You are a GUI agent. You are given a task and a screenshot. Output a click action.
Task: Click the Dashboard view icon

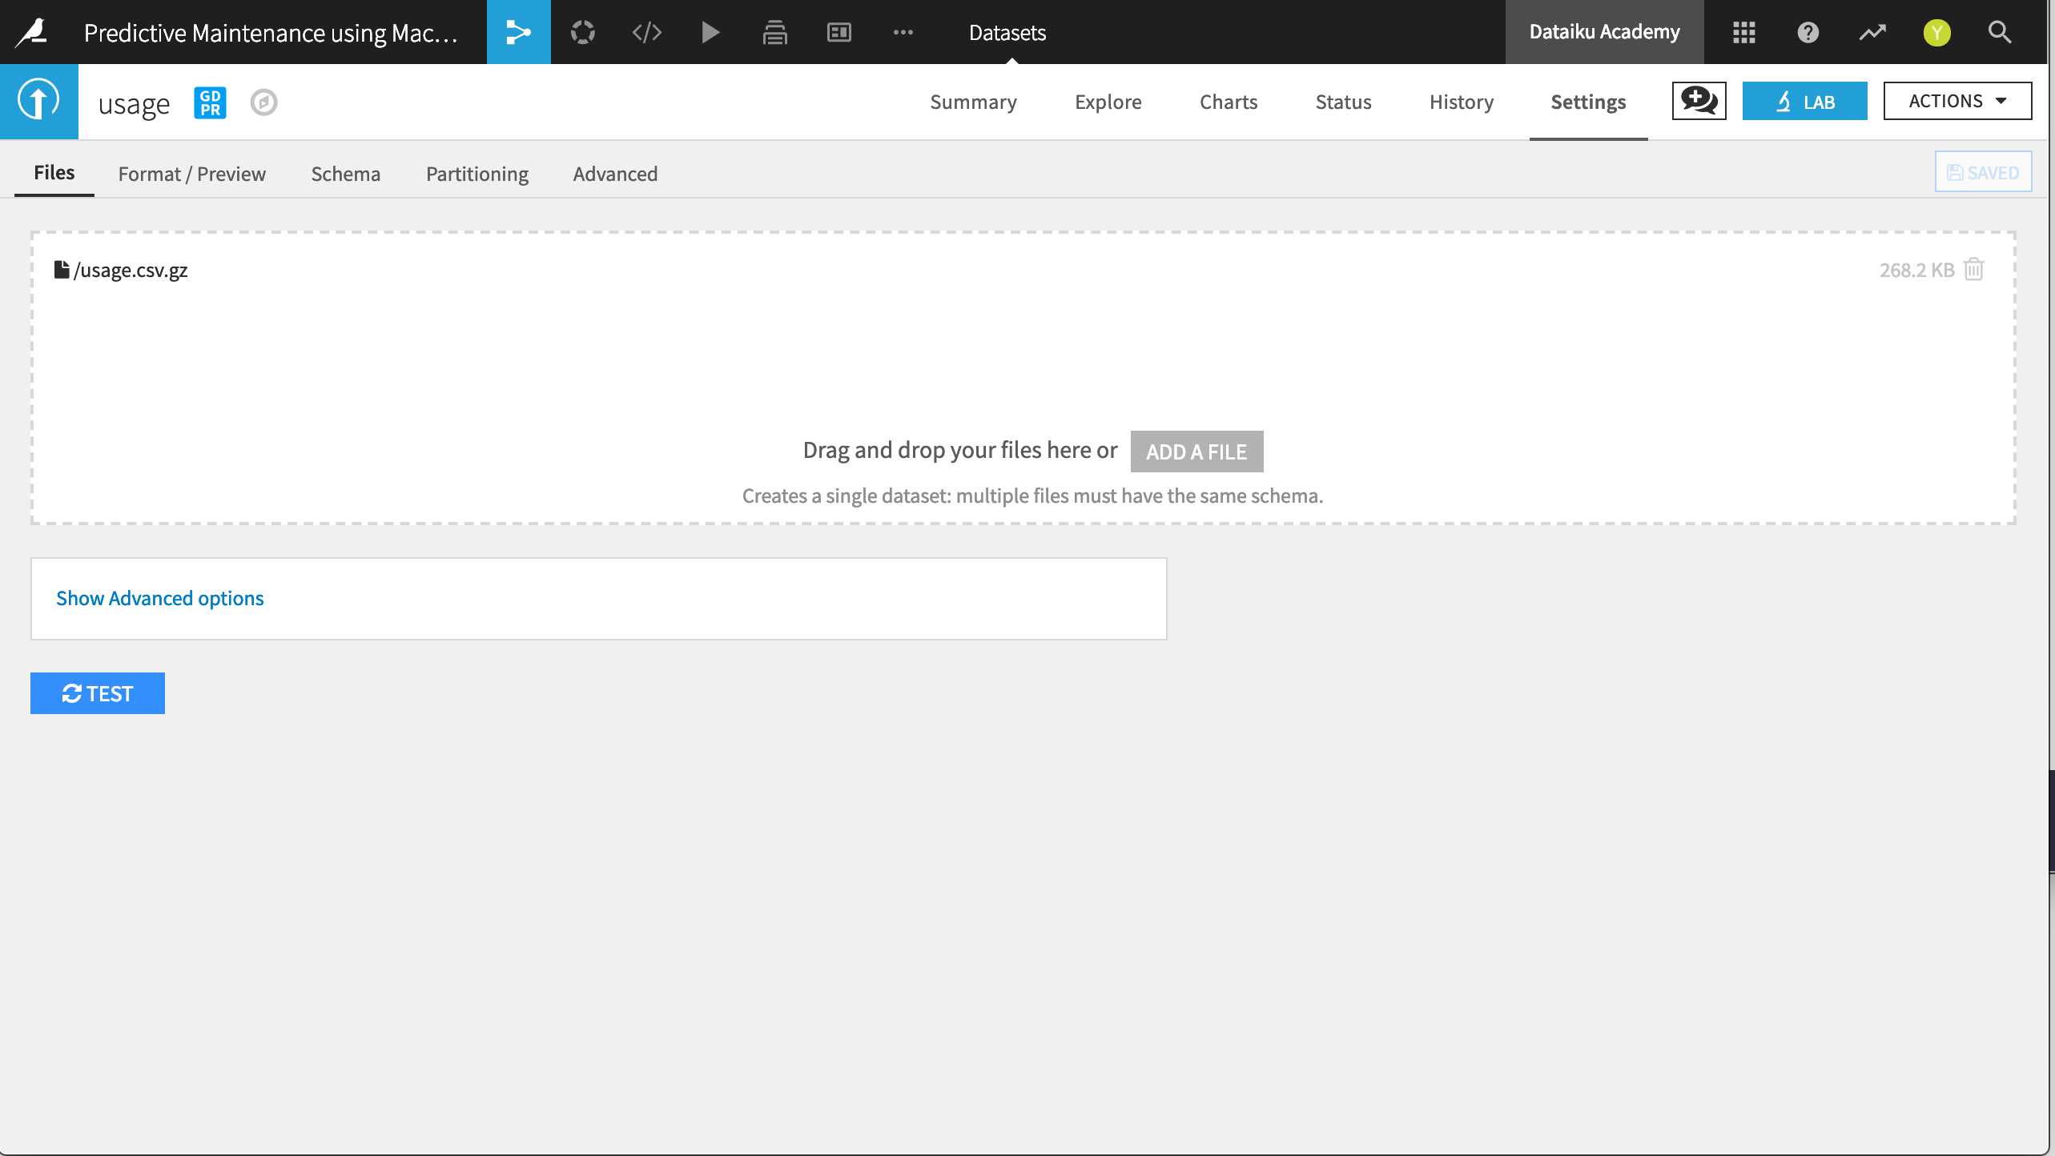tap(838, 33)
